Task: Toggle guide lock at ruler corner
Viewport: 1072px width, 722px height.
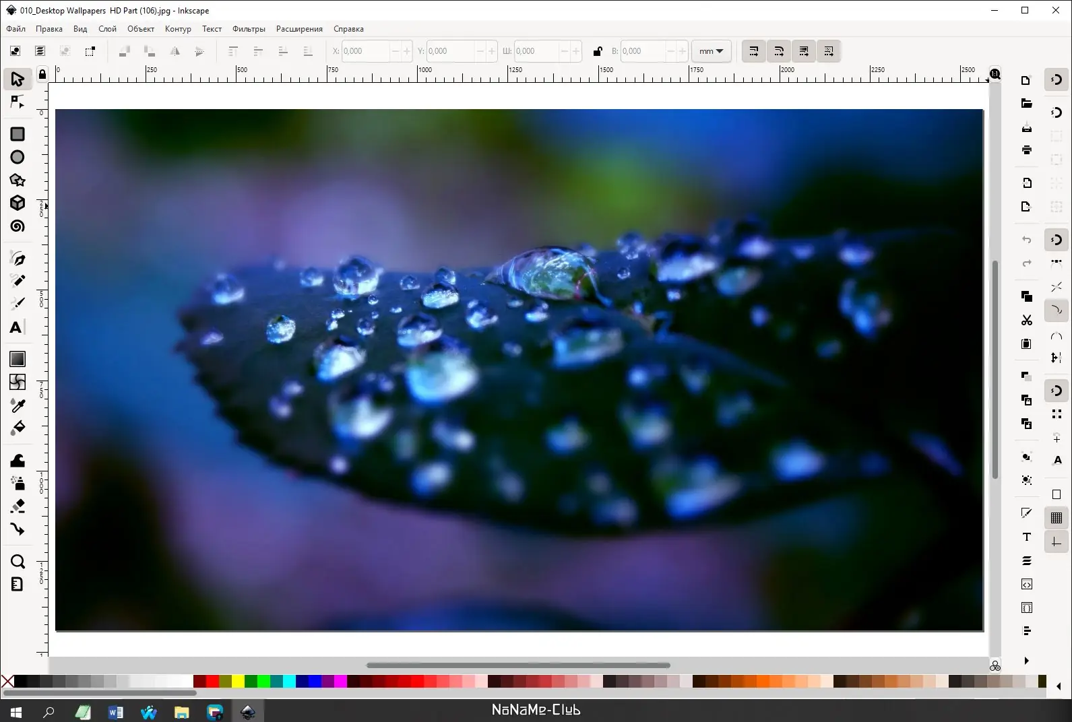Action: [42, 74]
